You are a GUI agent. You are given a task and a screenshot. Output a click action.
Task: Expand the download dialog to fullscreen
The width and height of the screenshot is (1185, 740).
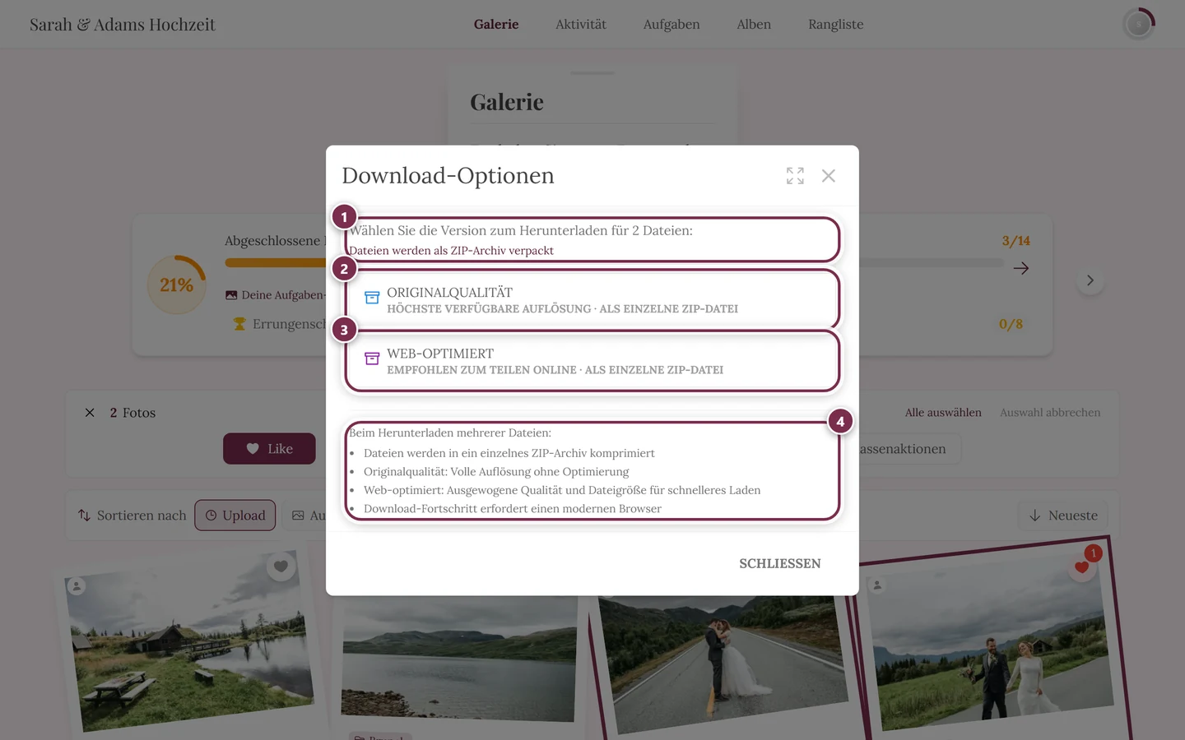click(795, 176)
